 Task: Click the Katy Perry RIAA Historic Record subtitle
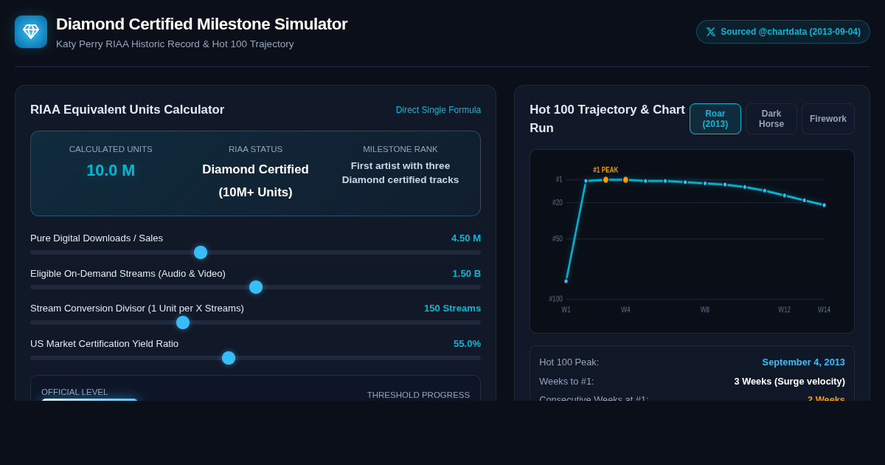[175, 44]
